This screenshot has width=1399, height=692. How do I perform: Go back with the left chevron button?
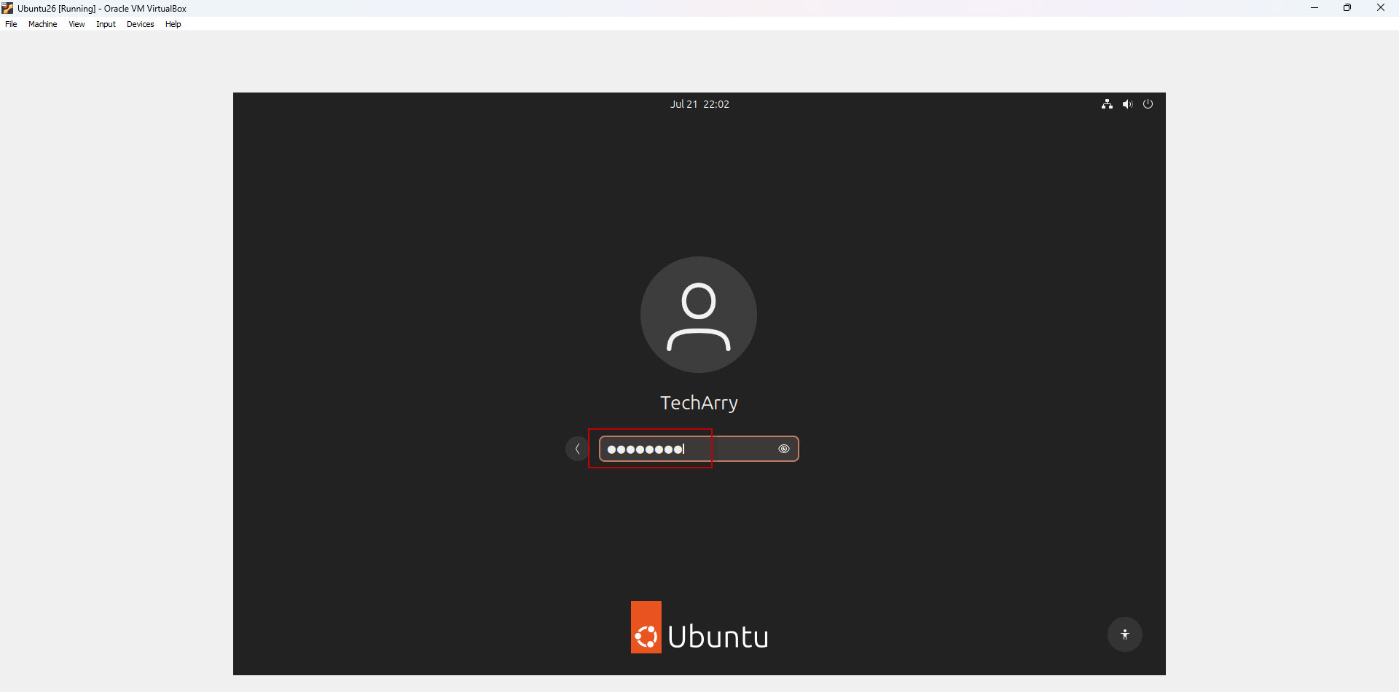[x=577, y=449]
